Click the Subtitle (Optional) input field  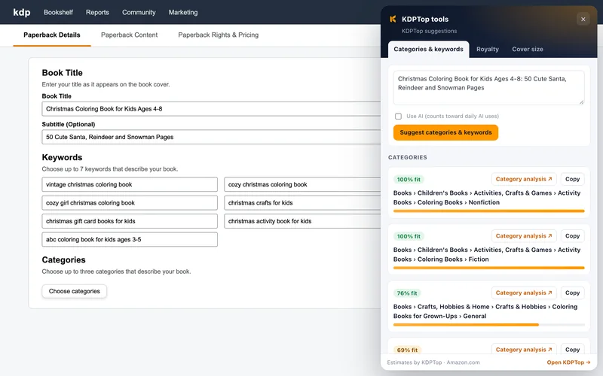(x=211, y=137)
